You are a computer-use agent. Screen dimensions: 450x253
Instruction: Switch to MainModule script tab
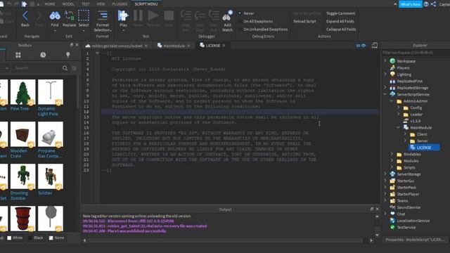pyautogui.click(x=174, y=46)
